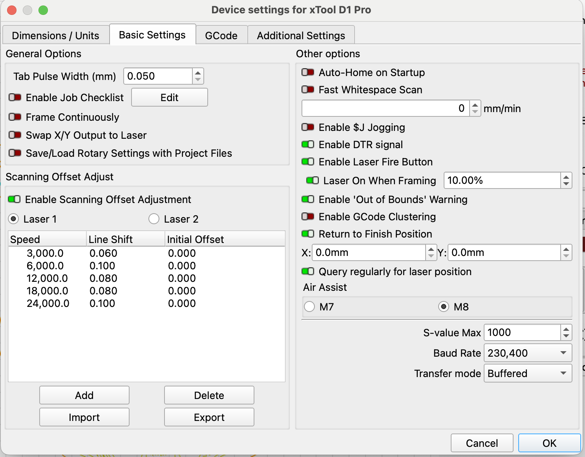Adjust the Y finish position stepper

coord(566,252)
